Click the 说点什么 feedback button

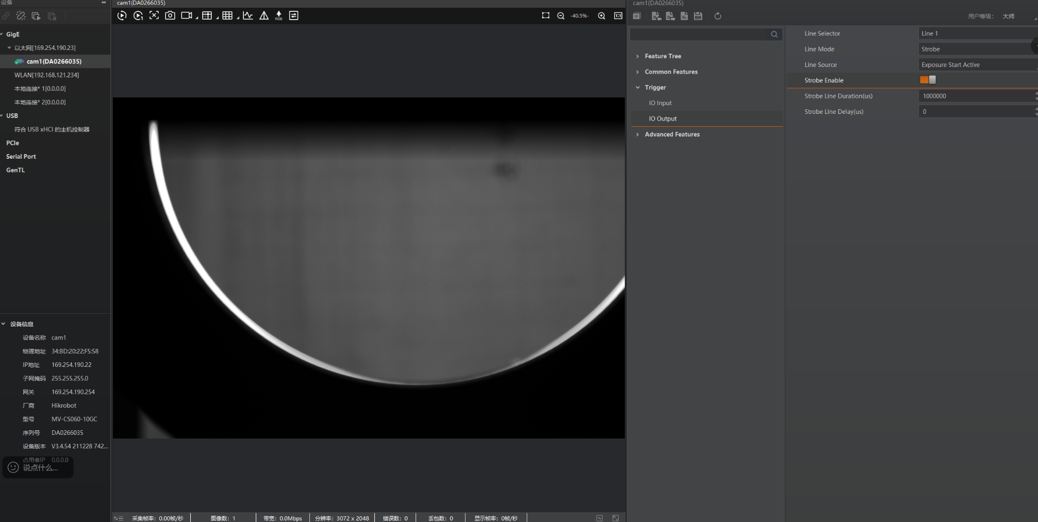pyautogui.click(x=38, y=467)
